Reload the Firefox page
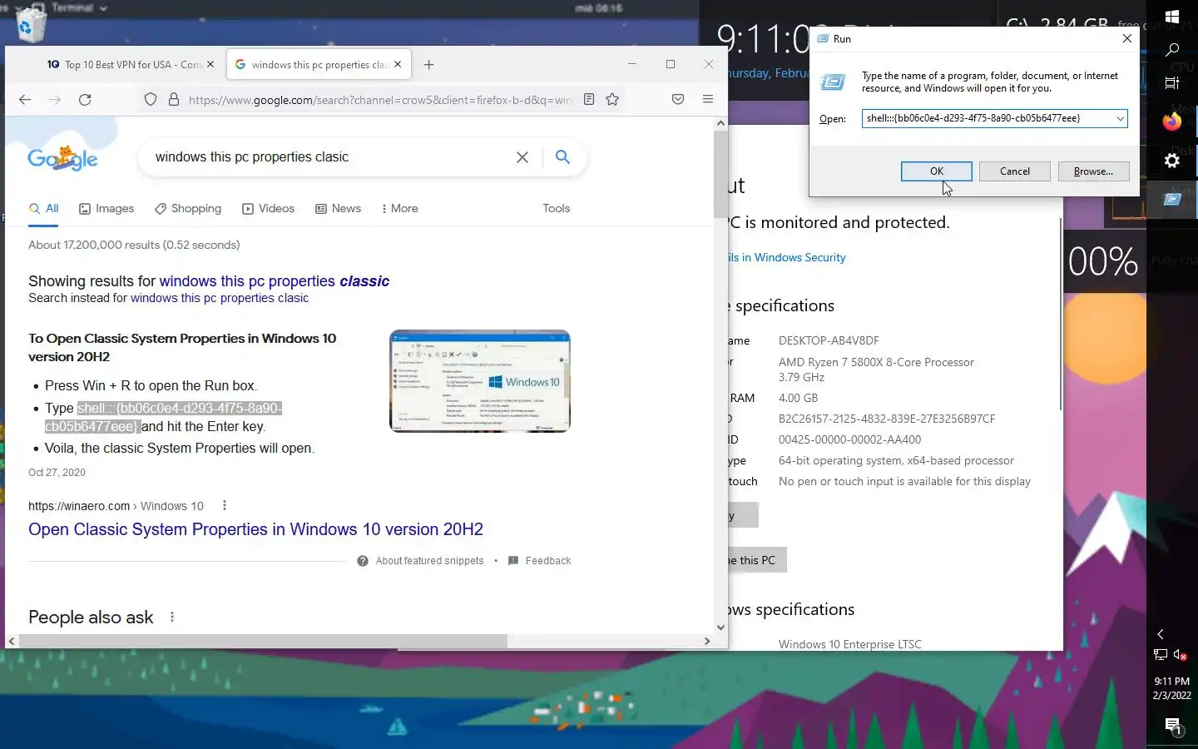The image size is (1198, 749). pos(85,100)
